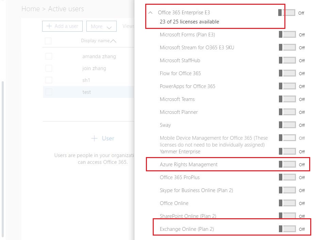Click the Add a user button

[62, 26]
